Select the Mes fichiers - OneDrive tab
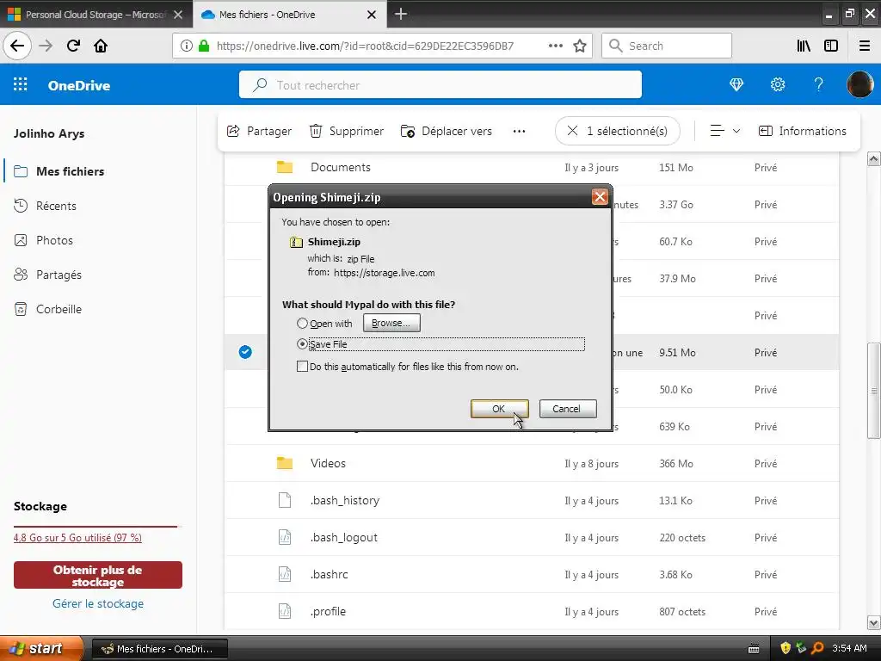This screenshot has width=881, height=661. [x=289, y=15]
